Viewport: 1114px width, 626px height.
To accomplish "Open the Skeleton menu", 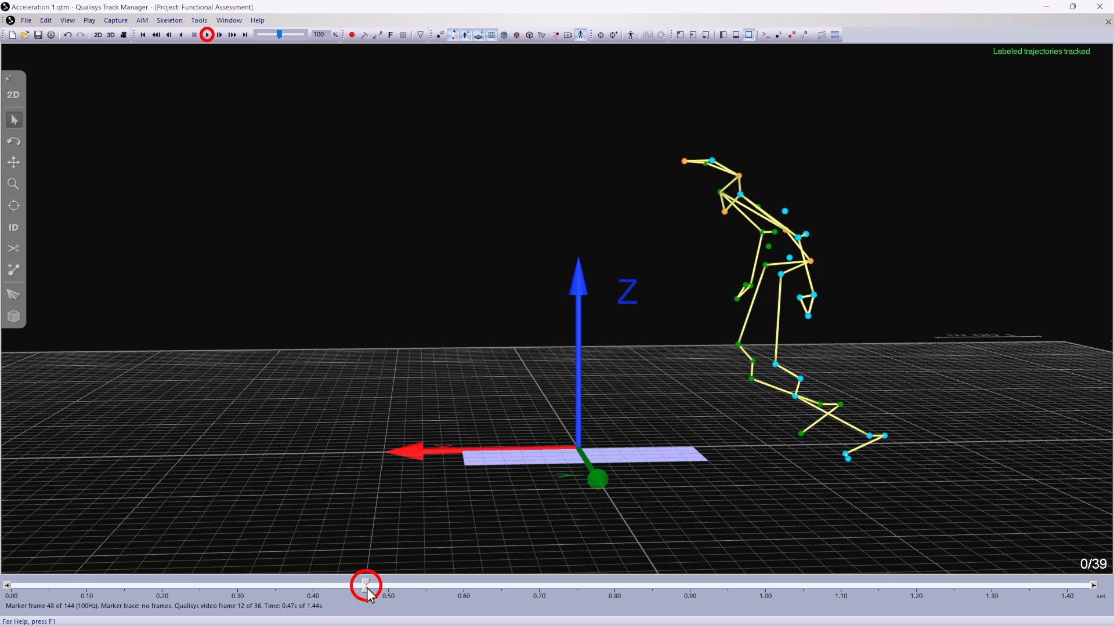I will click(169, 20).
